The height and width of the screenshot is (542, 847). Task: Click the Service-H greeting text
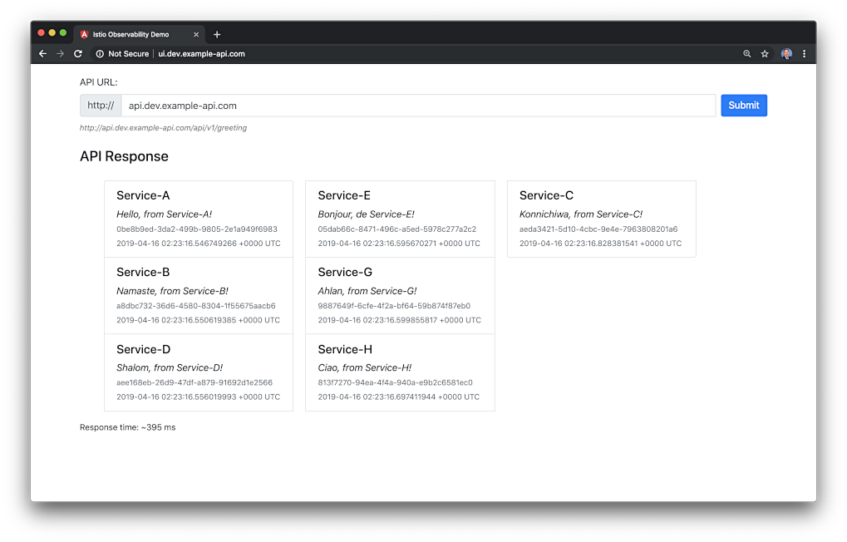click(x=364, y=367)
